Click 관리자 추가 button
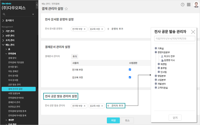The width and height of the screenshot is (200, 125). [x=116, y=106]
